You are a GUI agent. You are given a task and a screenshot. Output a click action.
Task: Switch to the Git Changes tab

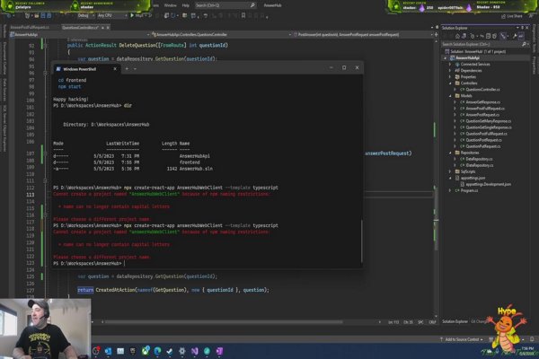[478, 321]
